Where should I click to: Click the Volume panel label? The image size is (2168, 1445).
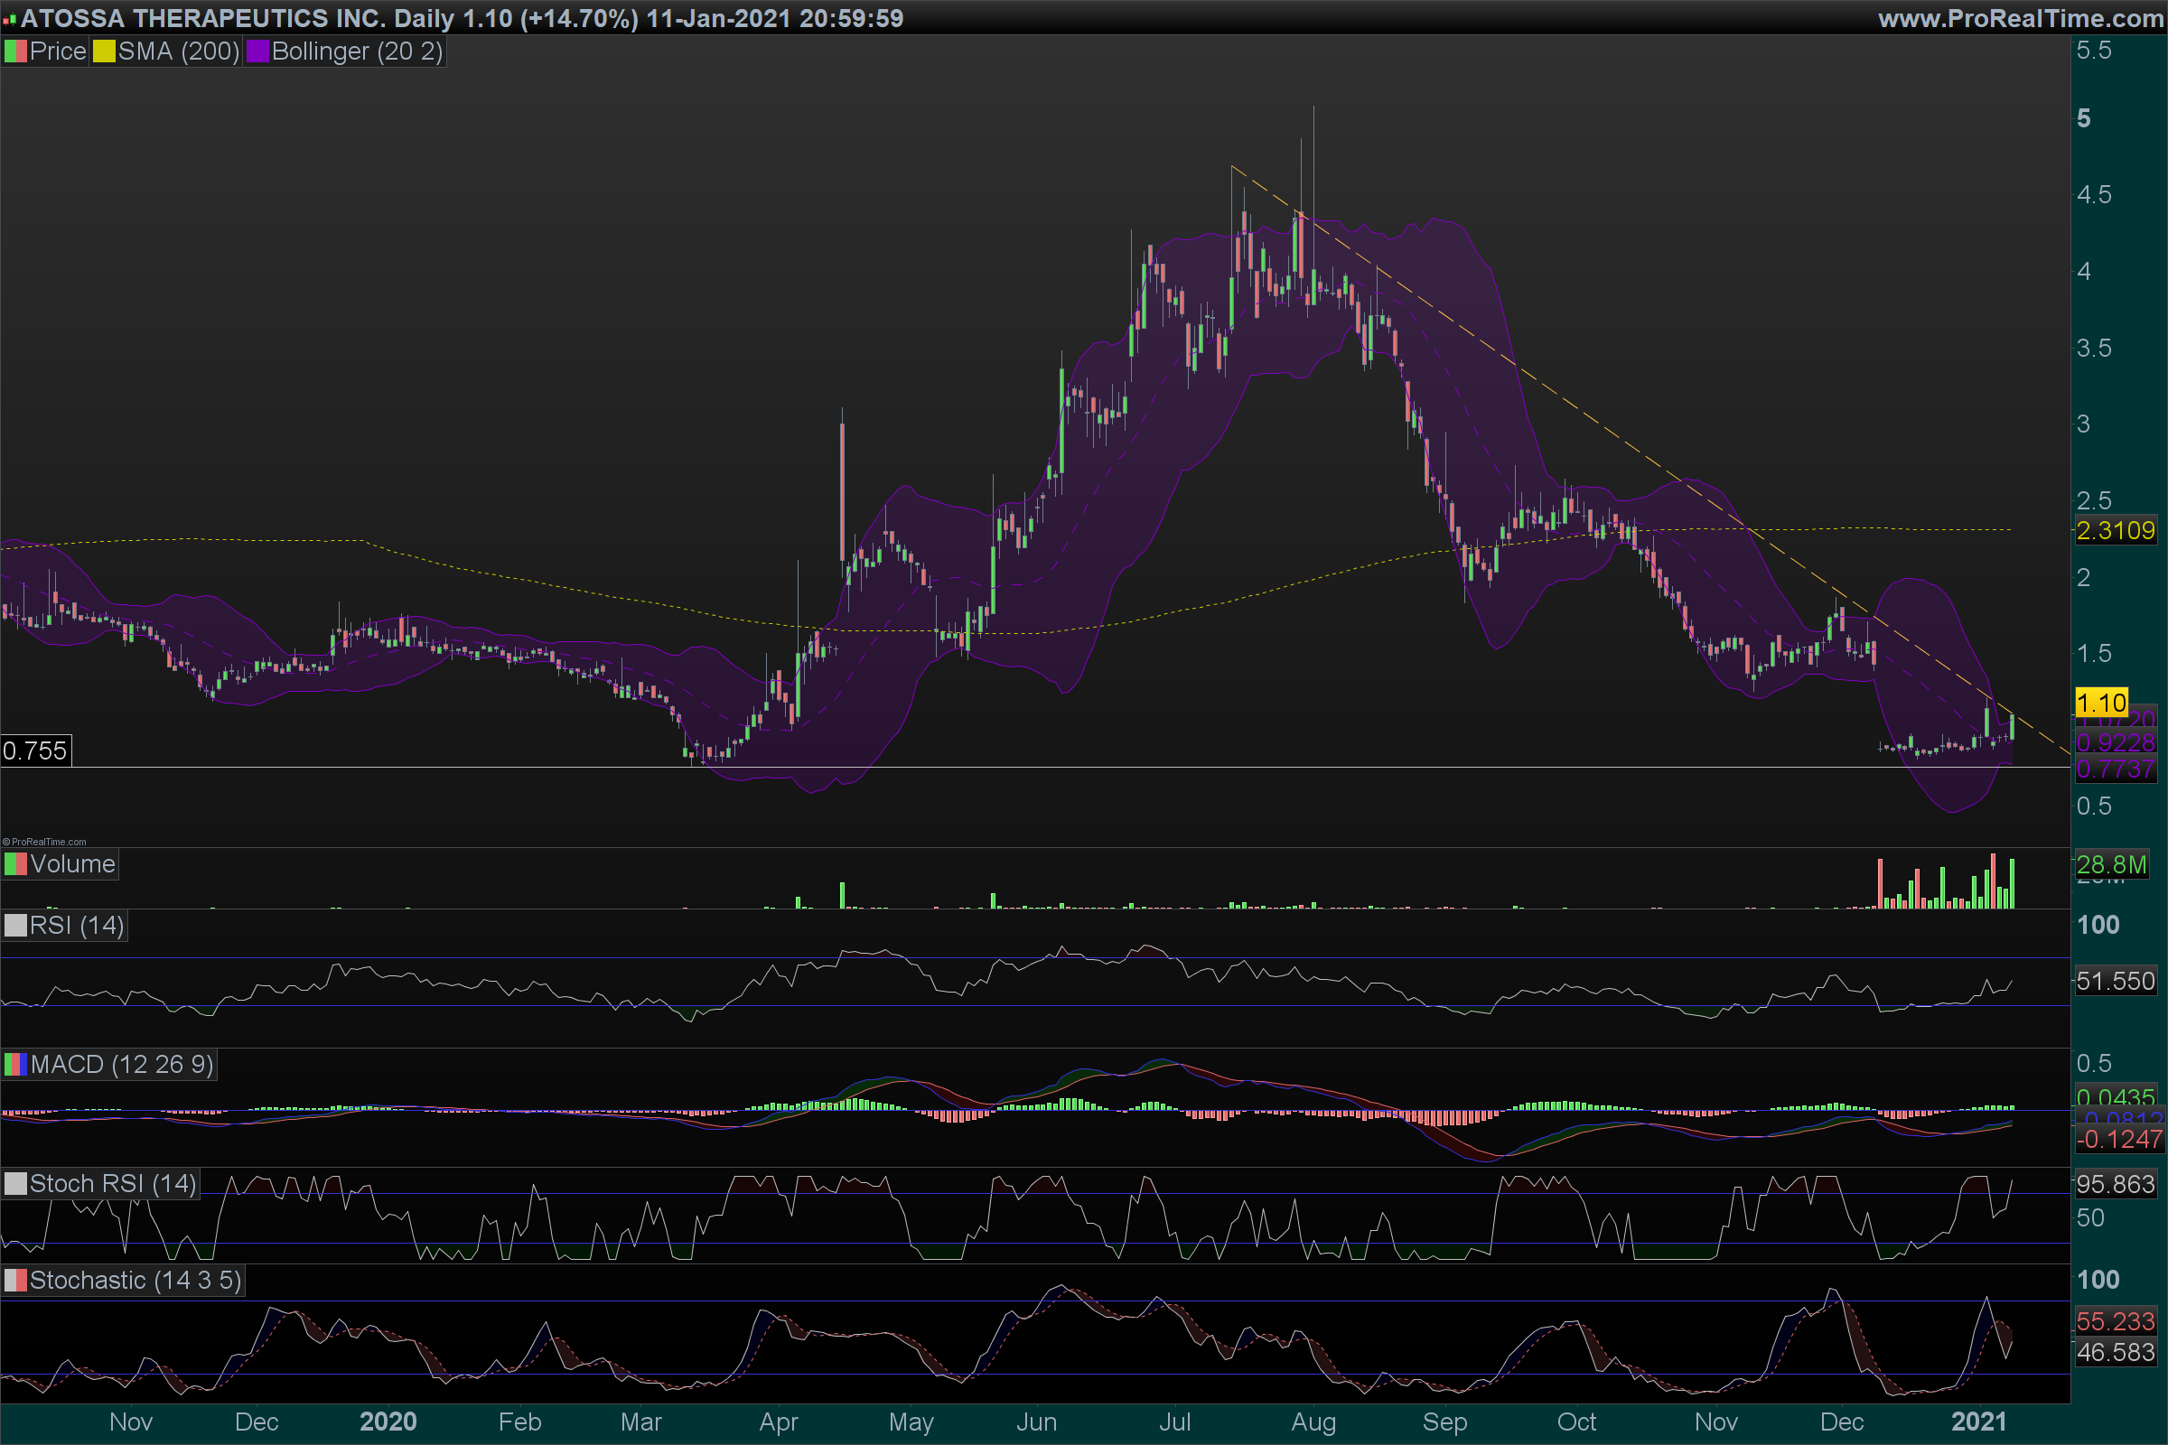tap(72, 864)
